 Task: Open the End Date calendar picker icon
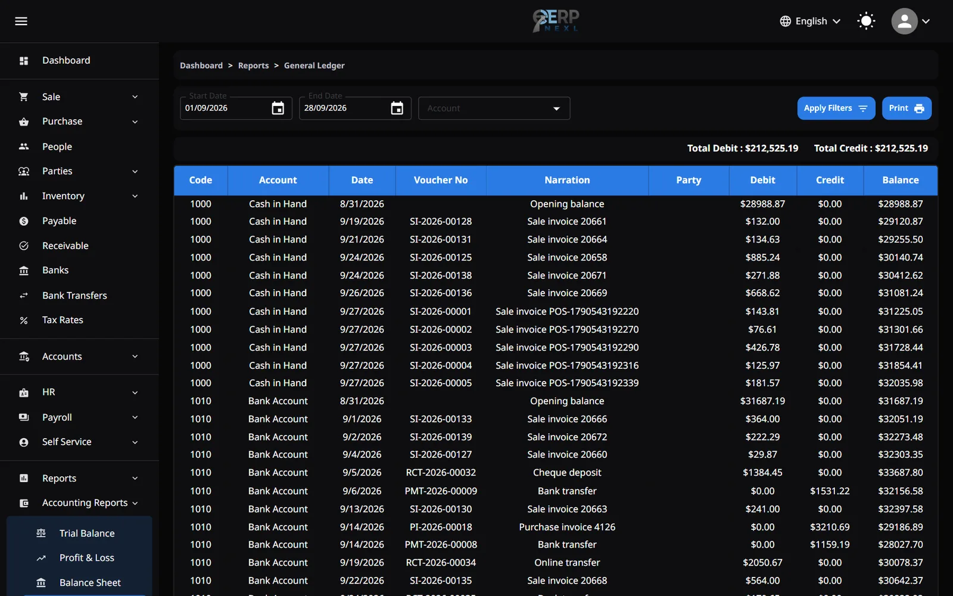click(397, 108)
